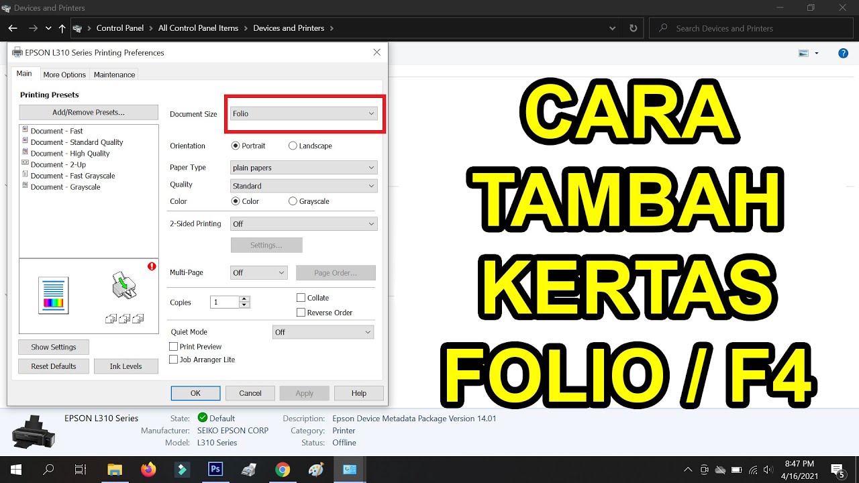Open printer app icon on taskbar
The width and height of the screenshot is (859, 483).
click(249, 470)
